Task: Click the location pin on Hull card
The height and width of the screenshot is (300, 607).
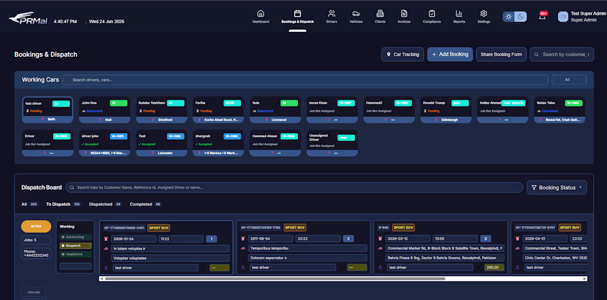Action: point(101,120)
